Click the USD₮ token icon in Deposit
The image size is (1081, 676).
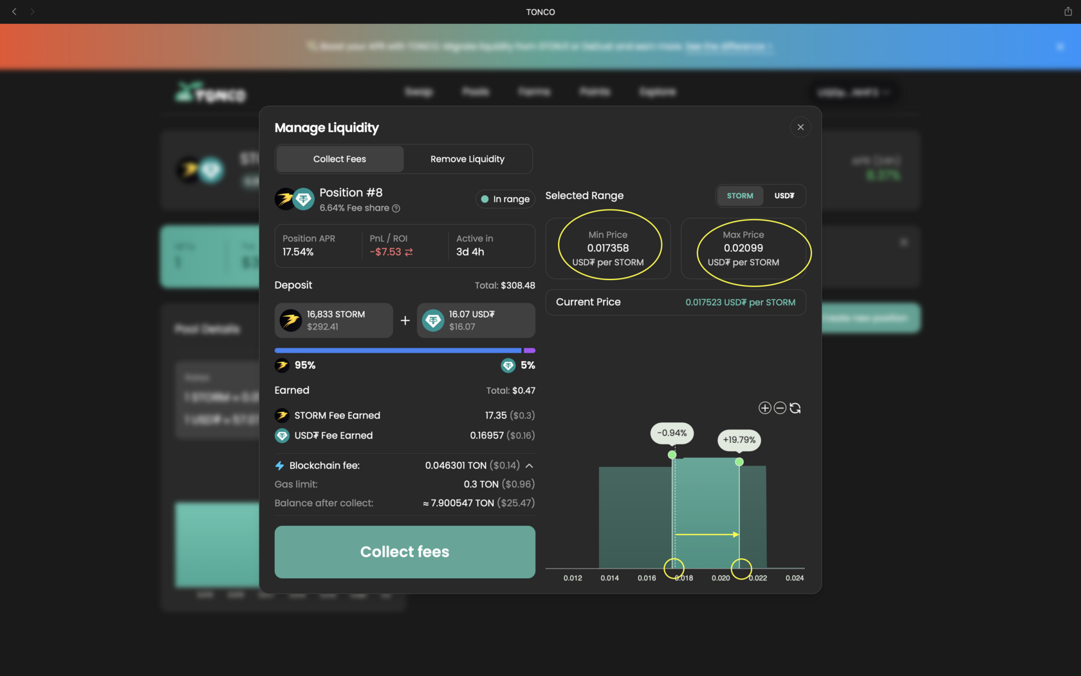(433, 320)
